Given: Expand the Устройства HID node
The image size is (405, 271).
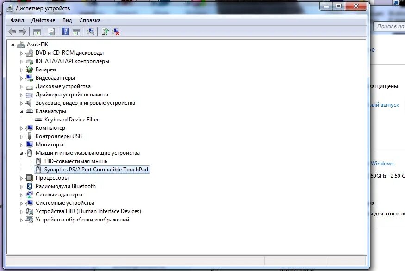Looking at the screenshot, I should coord(21,212).
